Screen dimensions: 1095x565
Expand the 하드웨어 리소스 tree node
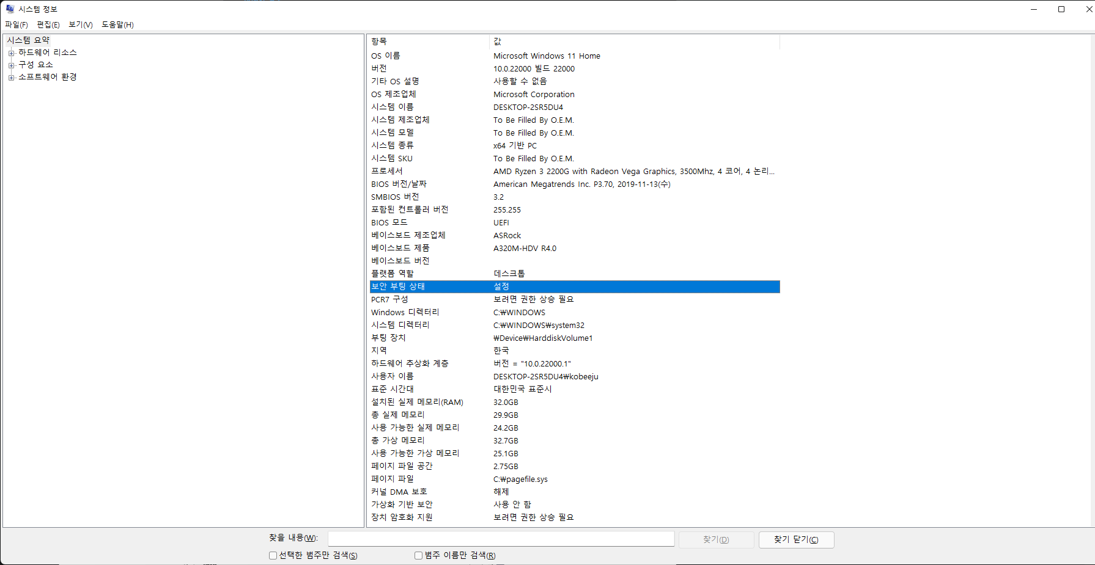[11, 53]
